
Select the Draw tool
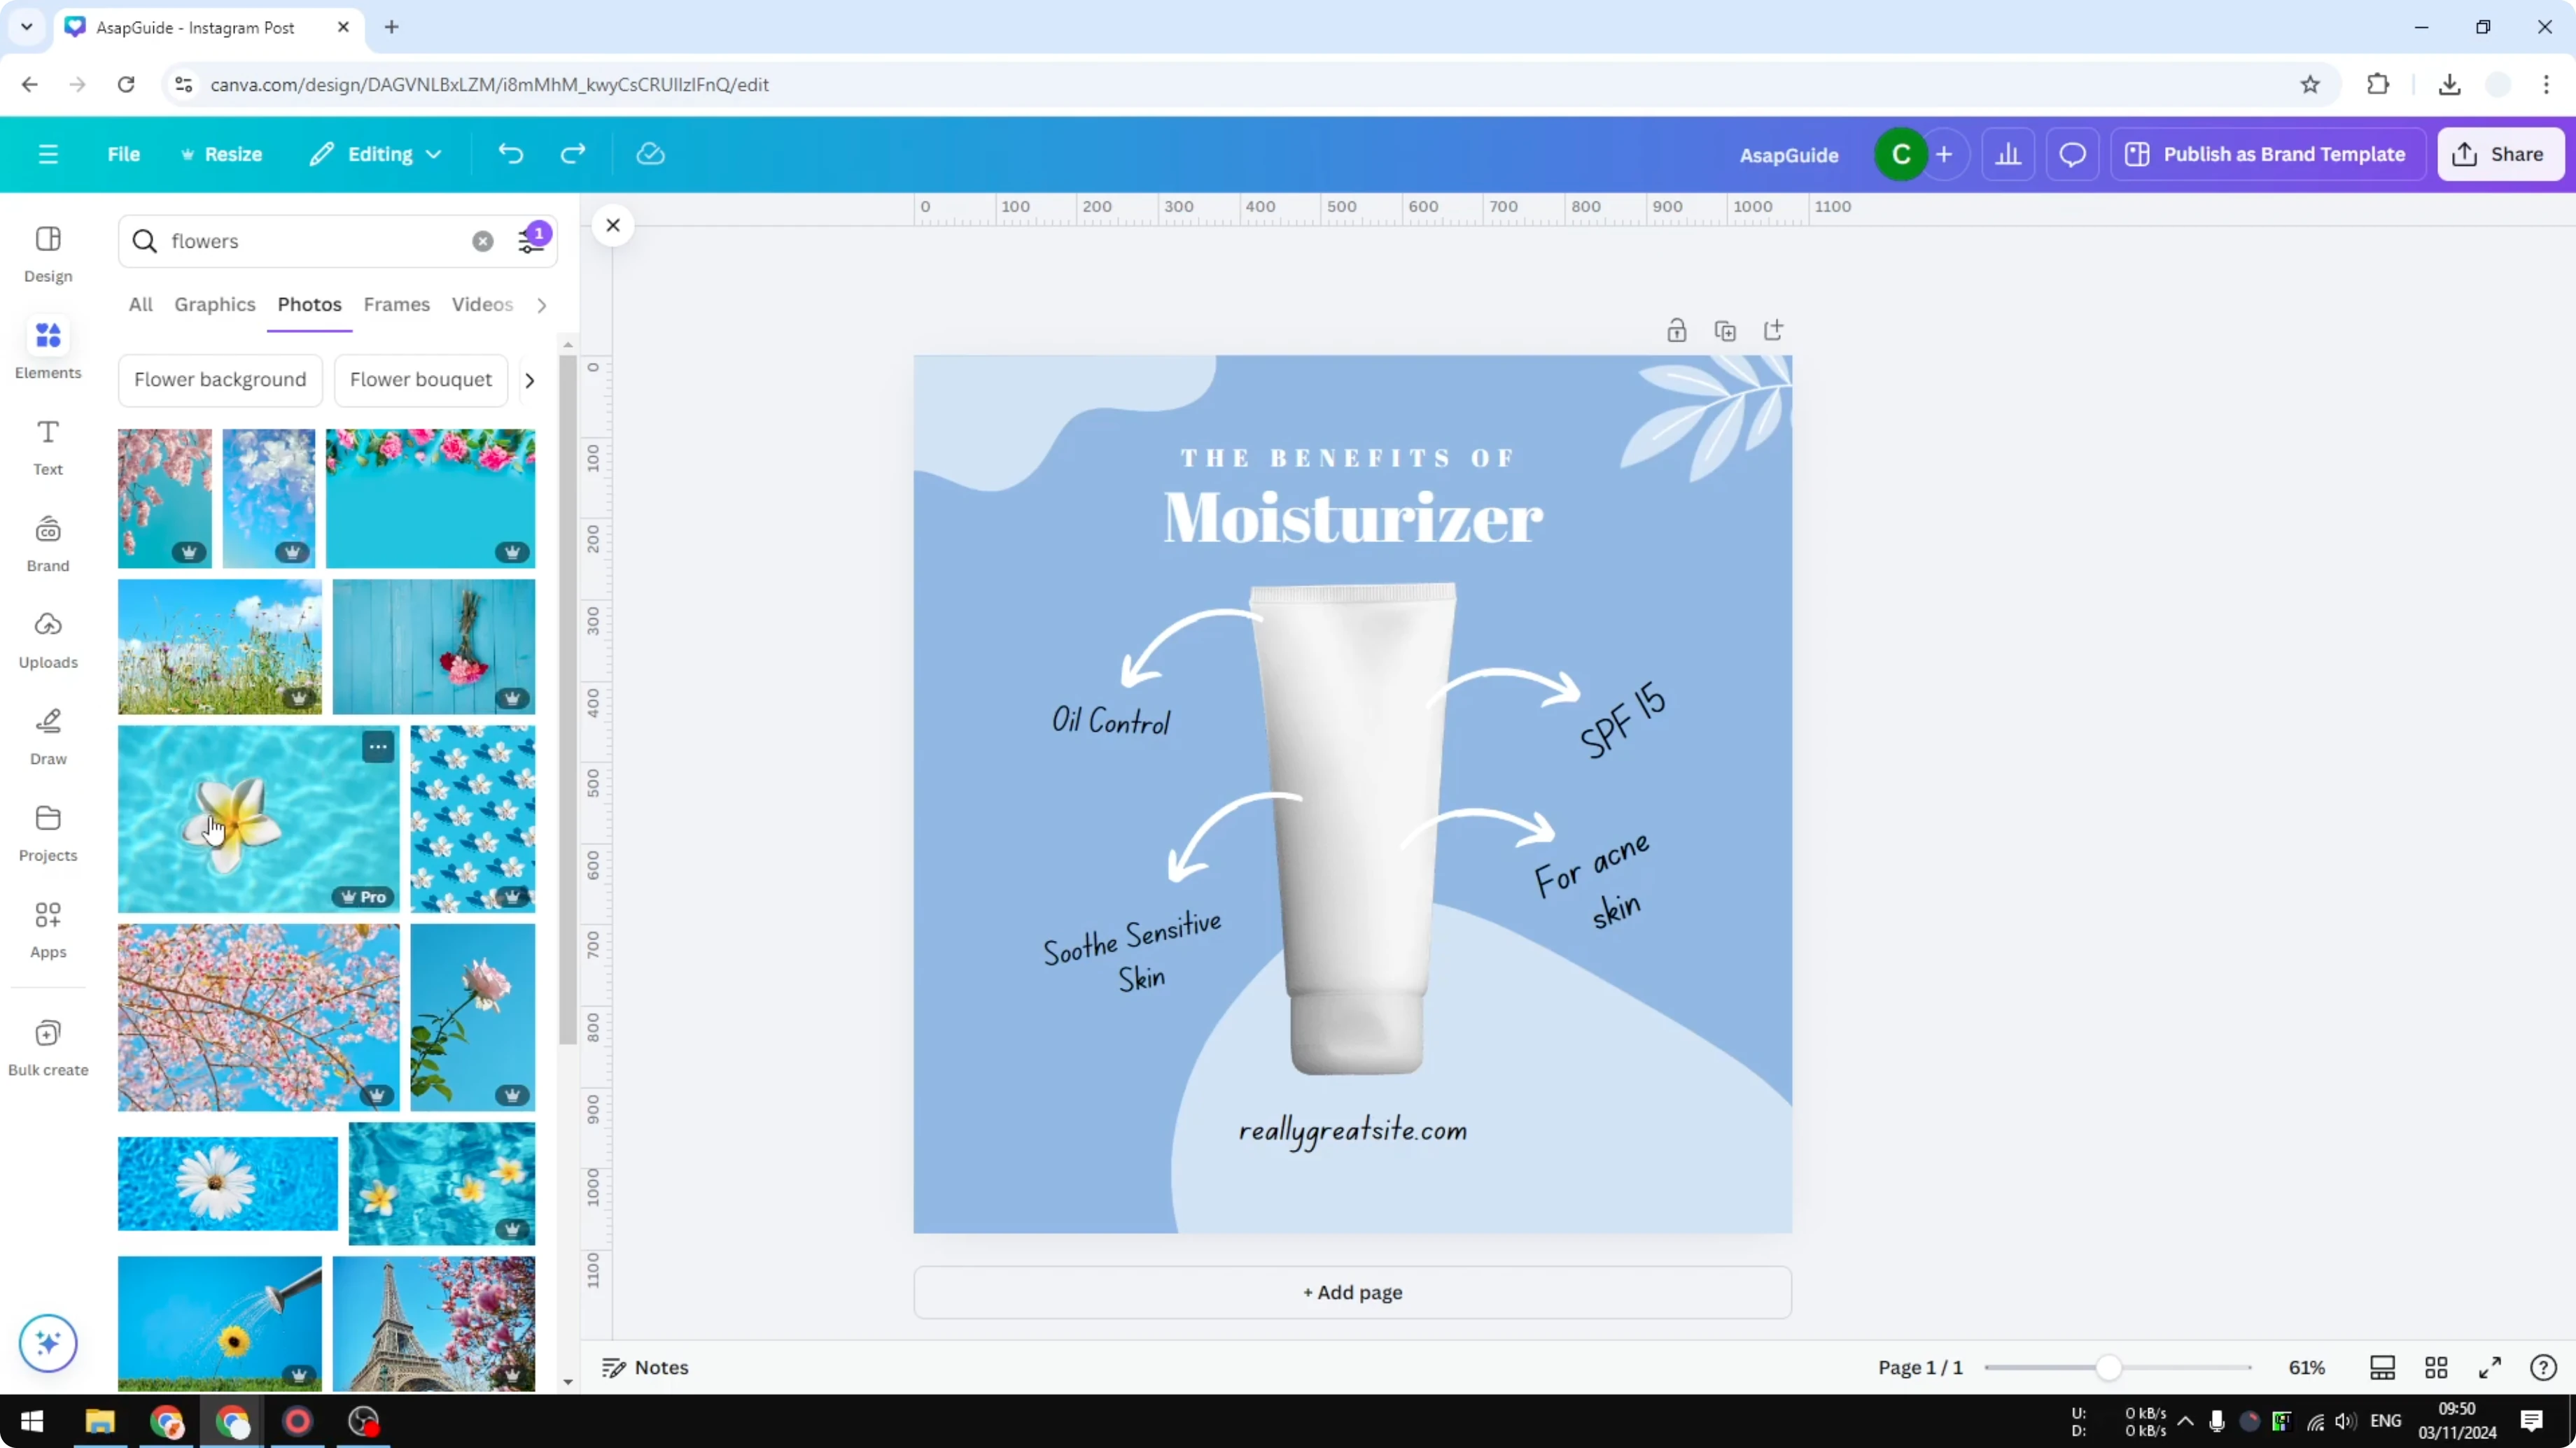coord(47,735)
